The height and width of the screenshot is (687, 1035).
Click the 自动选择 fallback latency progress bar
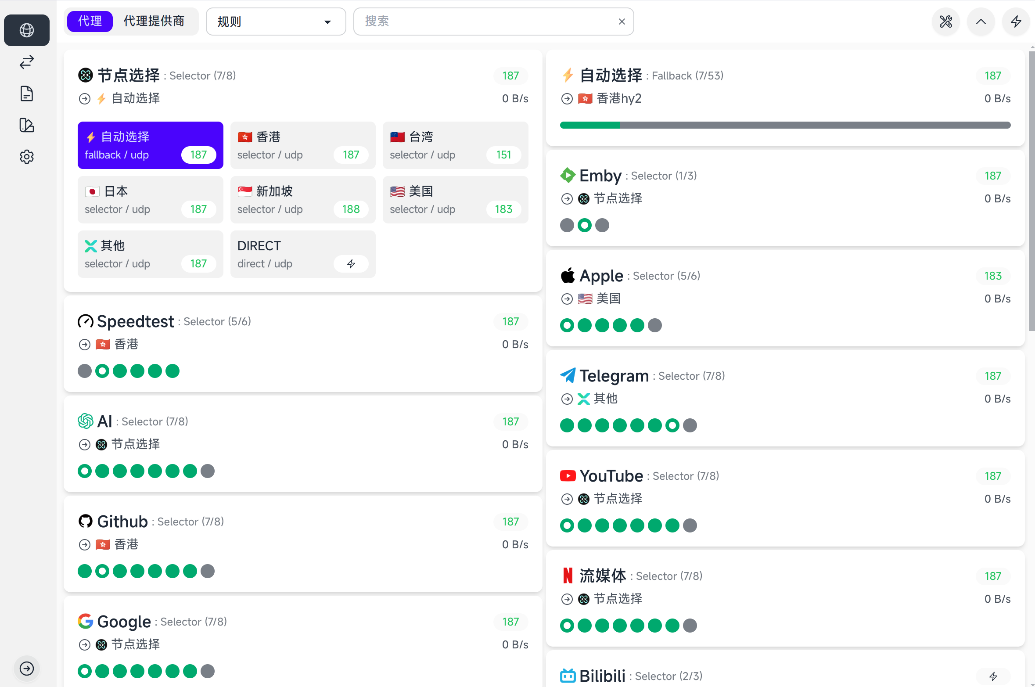[x=785, y=125]
